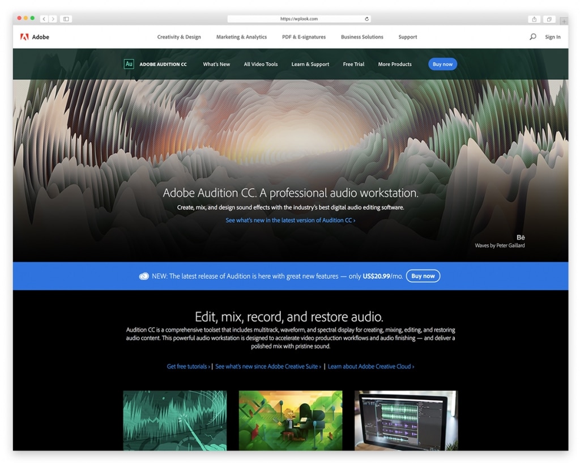Click Get free tutorials link

click(x=188, y=367)
